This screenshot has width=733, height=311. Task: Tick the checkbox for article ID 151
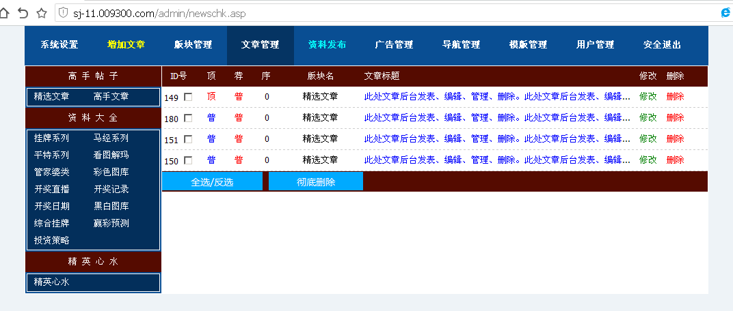[188, 139]
